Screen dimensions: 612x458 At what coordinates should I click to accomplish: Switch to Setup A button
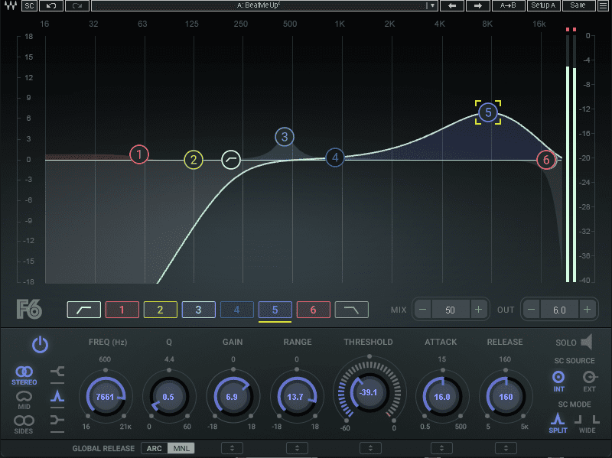click(x=543, y=5)
